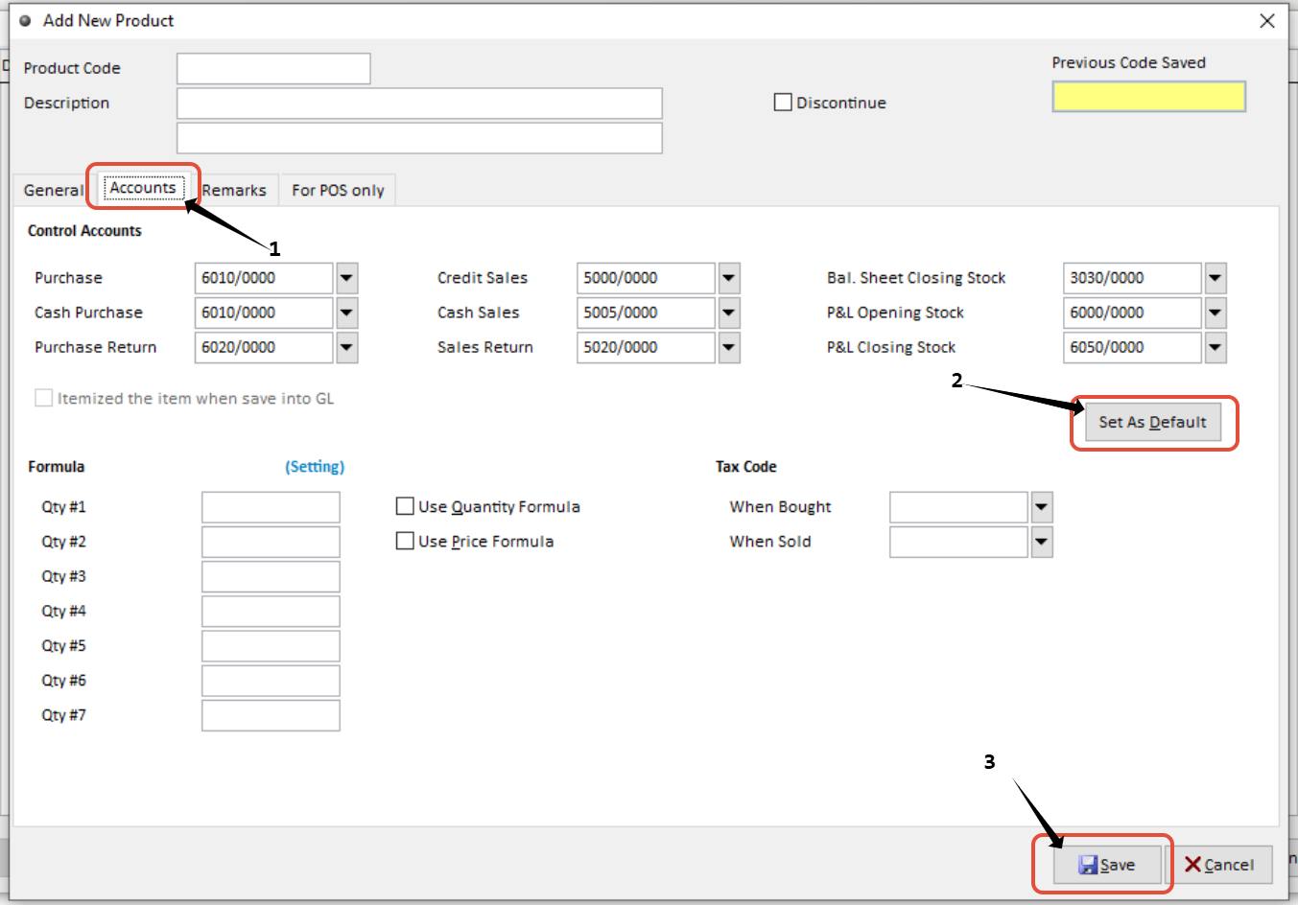Click the Qty #6 formula field
This screenshot has width=1298, height=905.
(271, 681)
